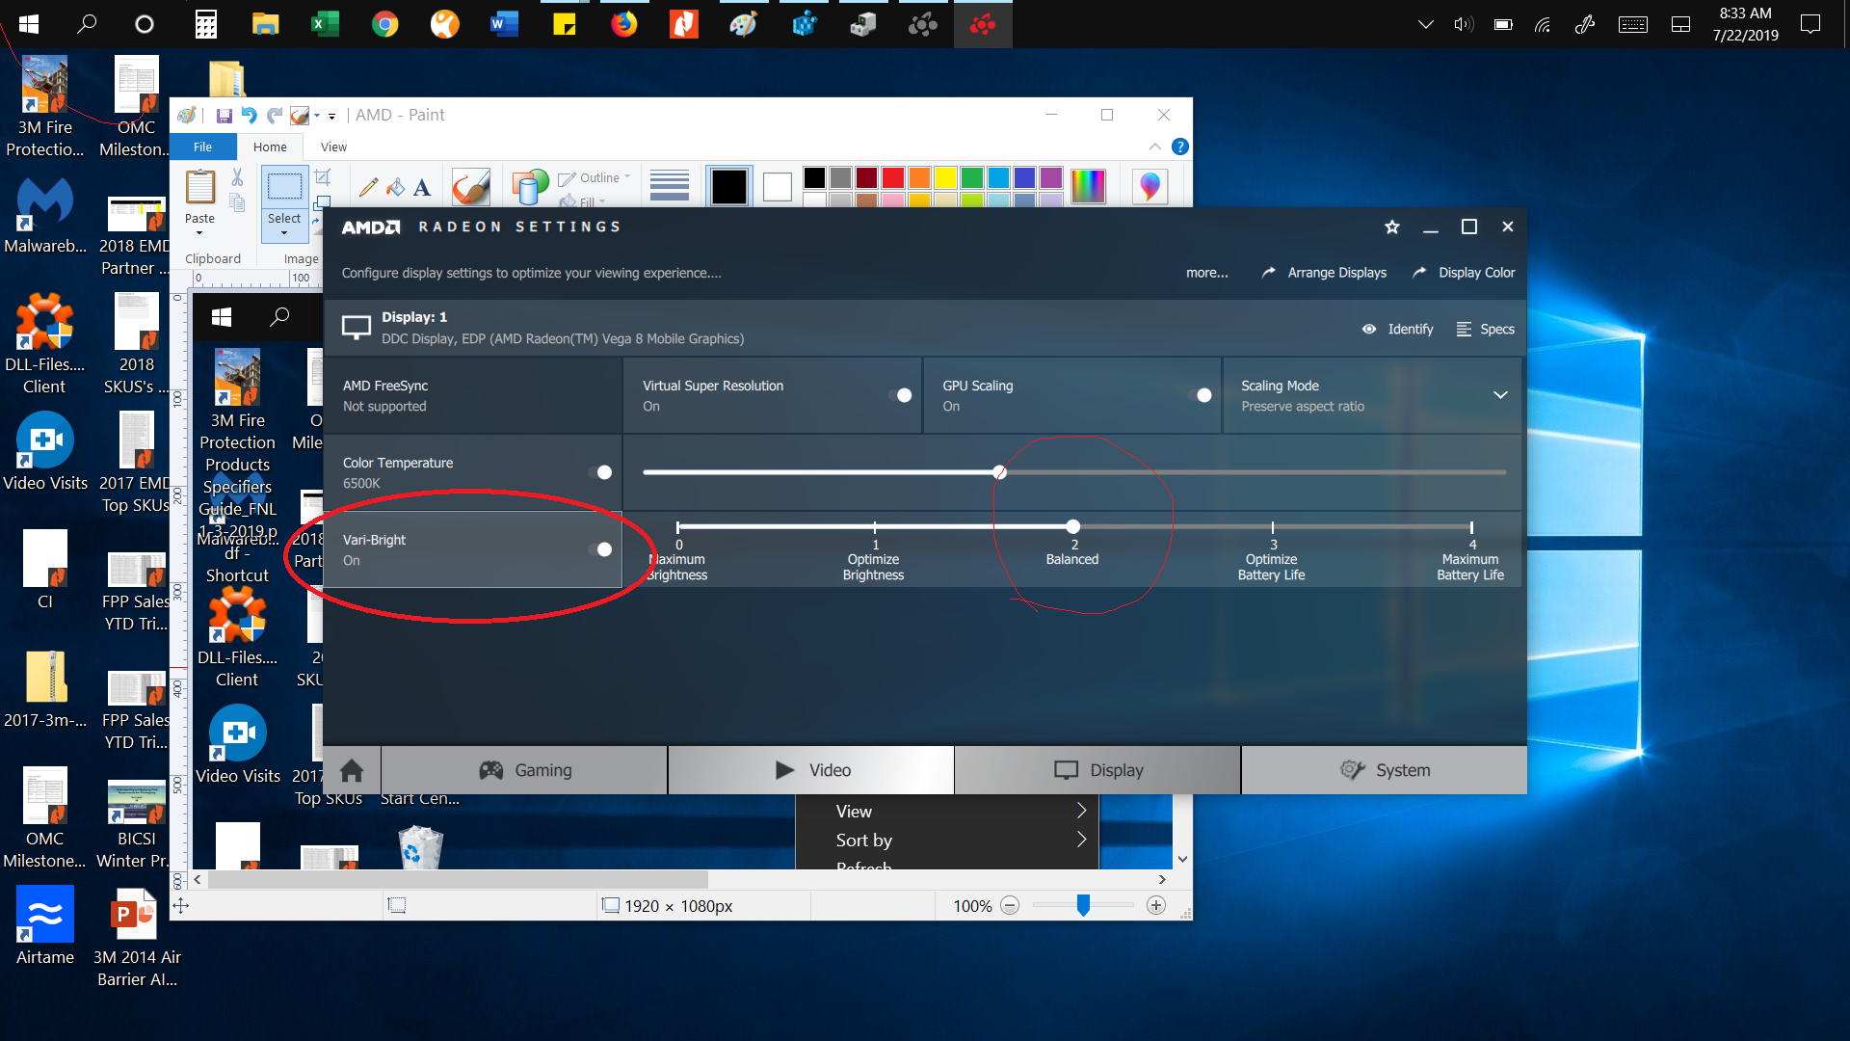The width and height of the screenshot is (1850, 1041).
Task: Click the Optimize Battery Life level 3 marker
Action: pyautogui.click(x=1273, y=527)
